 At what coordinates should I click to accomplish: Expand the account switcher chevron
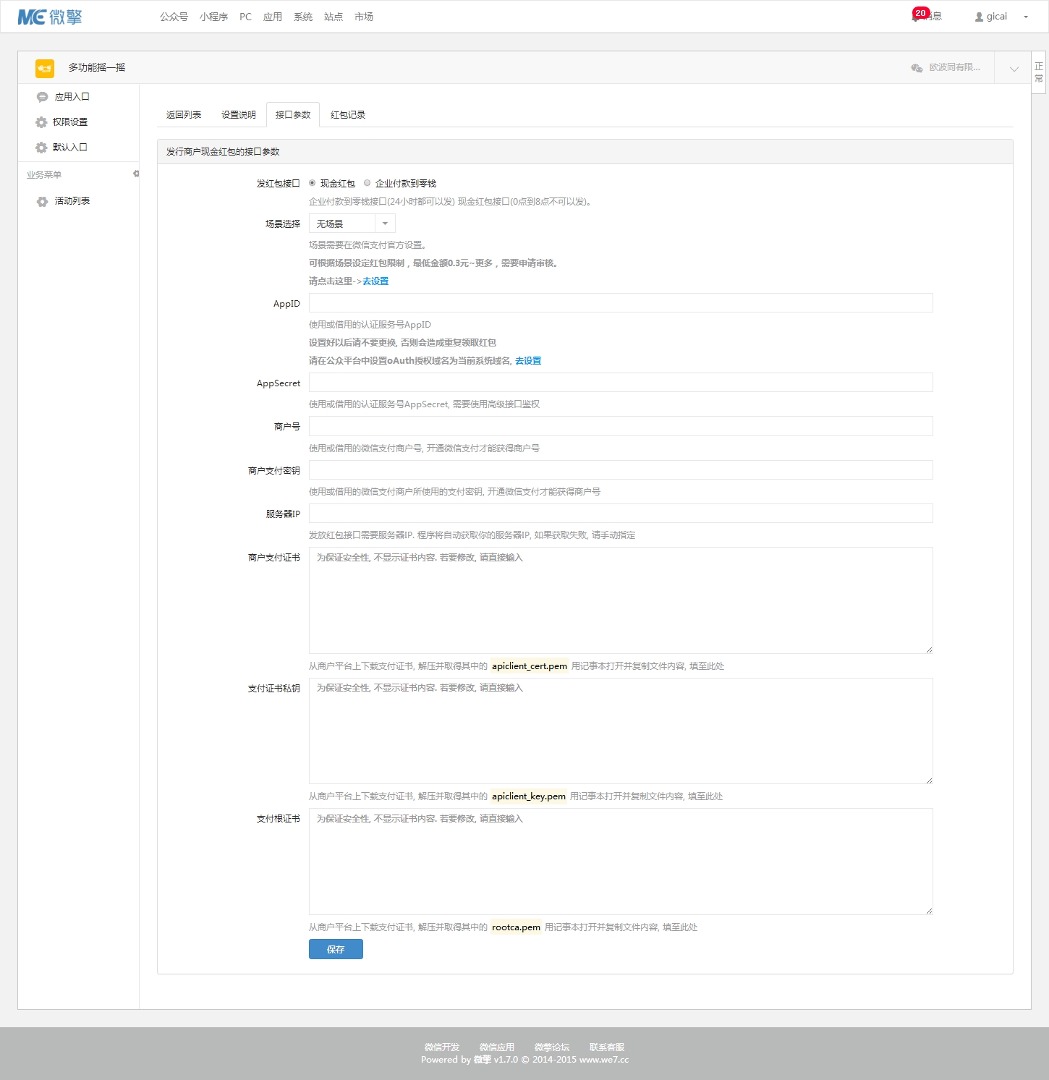click(x=1014, y=69)
